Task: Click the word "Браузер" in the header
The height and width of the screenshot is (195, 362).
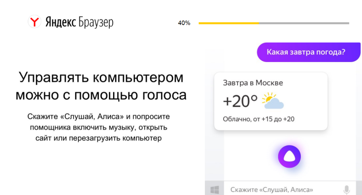Action: [96, 23]
